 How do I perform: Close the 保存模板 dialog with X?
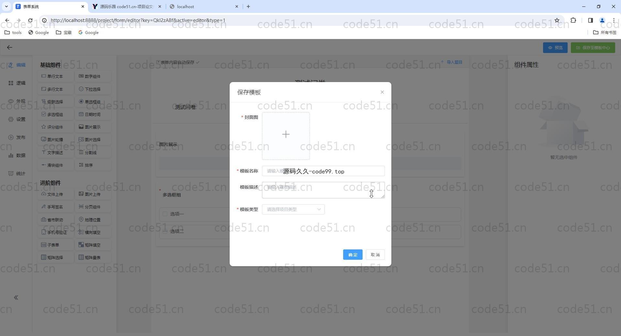click(382, 92)
